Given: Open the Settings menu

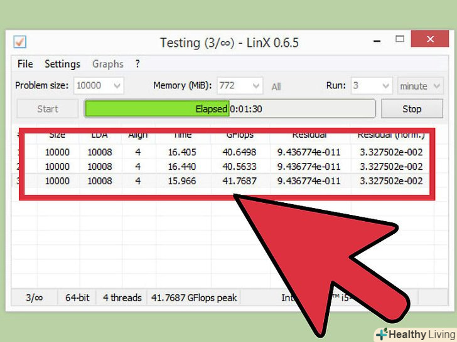Looking at the screenshot, I should pos(62,64).
